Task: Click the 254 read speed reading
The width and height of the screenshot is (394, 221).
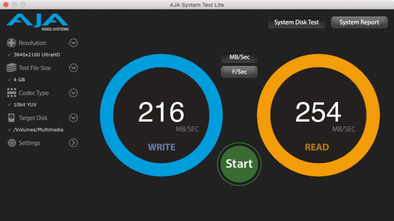Action: pyautogui.click(x=318, y=112)
